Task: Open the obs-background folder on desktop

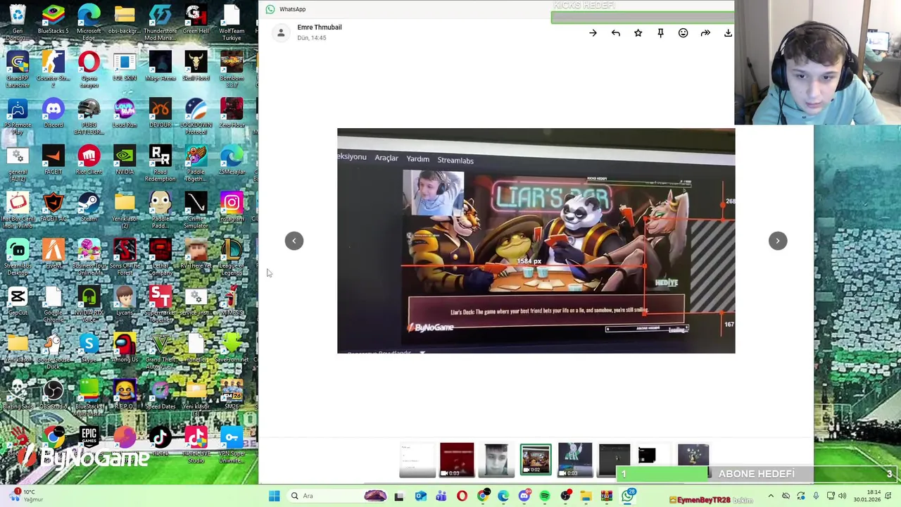Action: tap(125, 20)
